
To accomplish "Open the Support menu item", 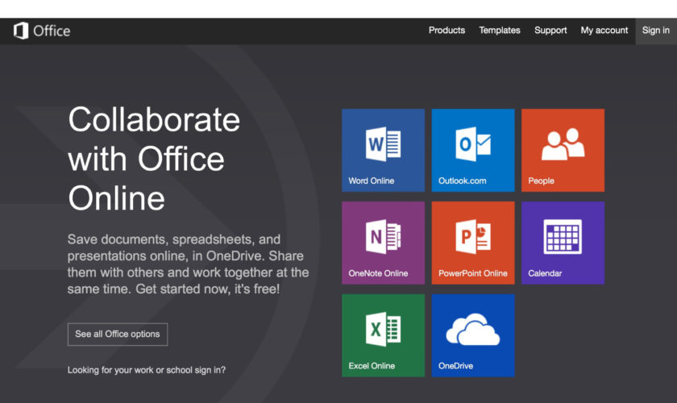I will [550, 31].
